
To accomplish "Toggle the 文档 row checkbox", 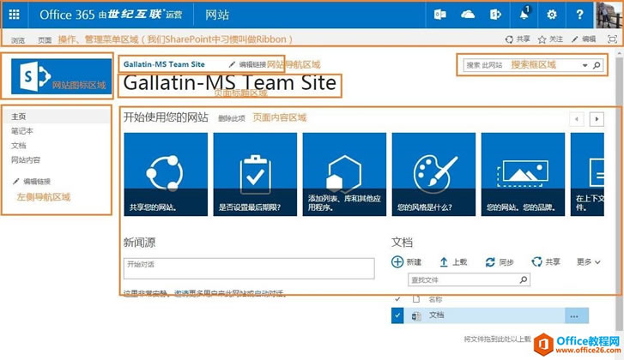I will (x=397, y=316).
